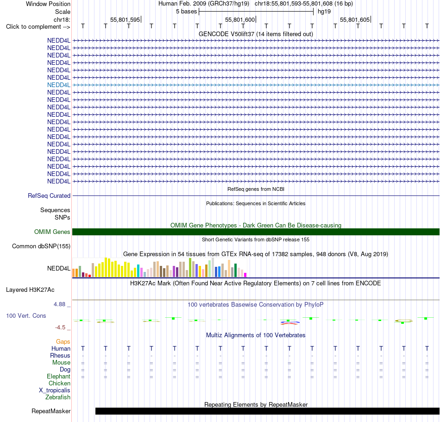440x422 pixels.
Task: Open the OMIM Genes track label
Action: pyautogui.click(x=52, y=232)
